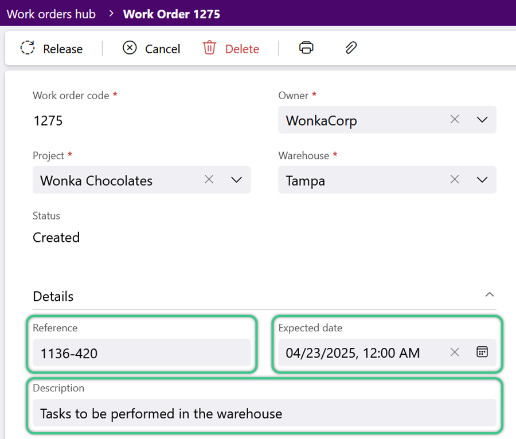Click the Cancel circled X icon
The height and width of the screenshot is (439, 516).
pyautogui.click(x=130, y=48)
